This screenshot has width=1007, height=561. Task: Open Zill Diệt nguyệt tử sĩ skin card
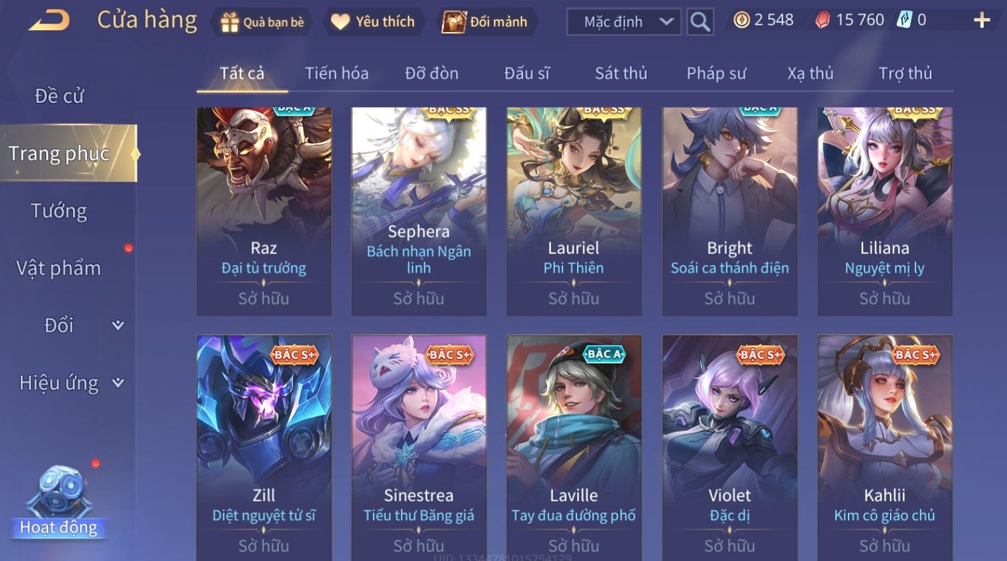(264, 447)
